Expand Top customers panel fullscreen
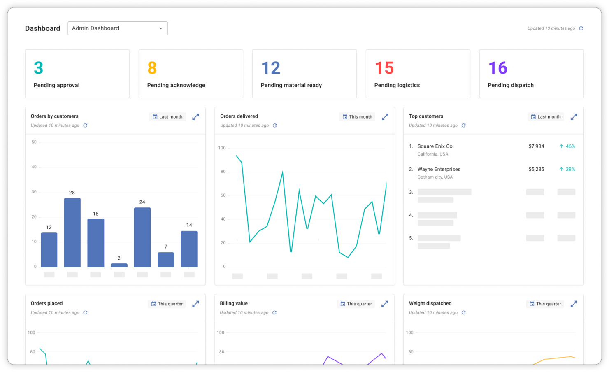 [574, 117]
